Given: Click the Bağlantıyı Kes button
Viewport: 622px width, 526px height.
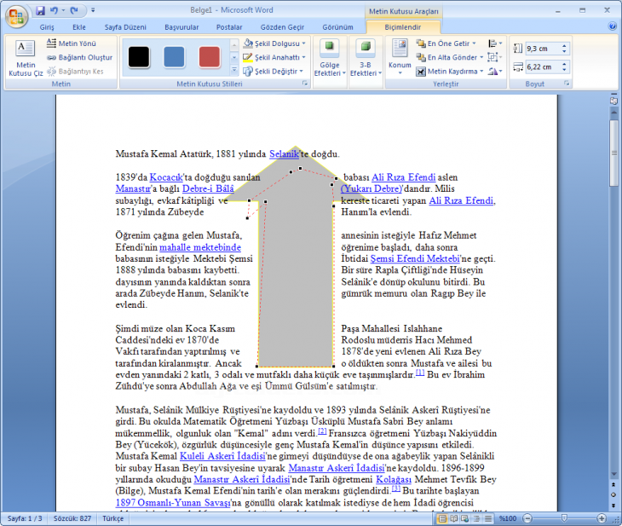Looking at the screenshot, I should tap(75, 72).
